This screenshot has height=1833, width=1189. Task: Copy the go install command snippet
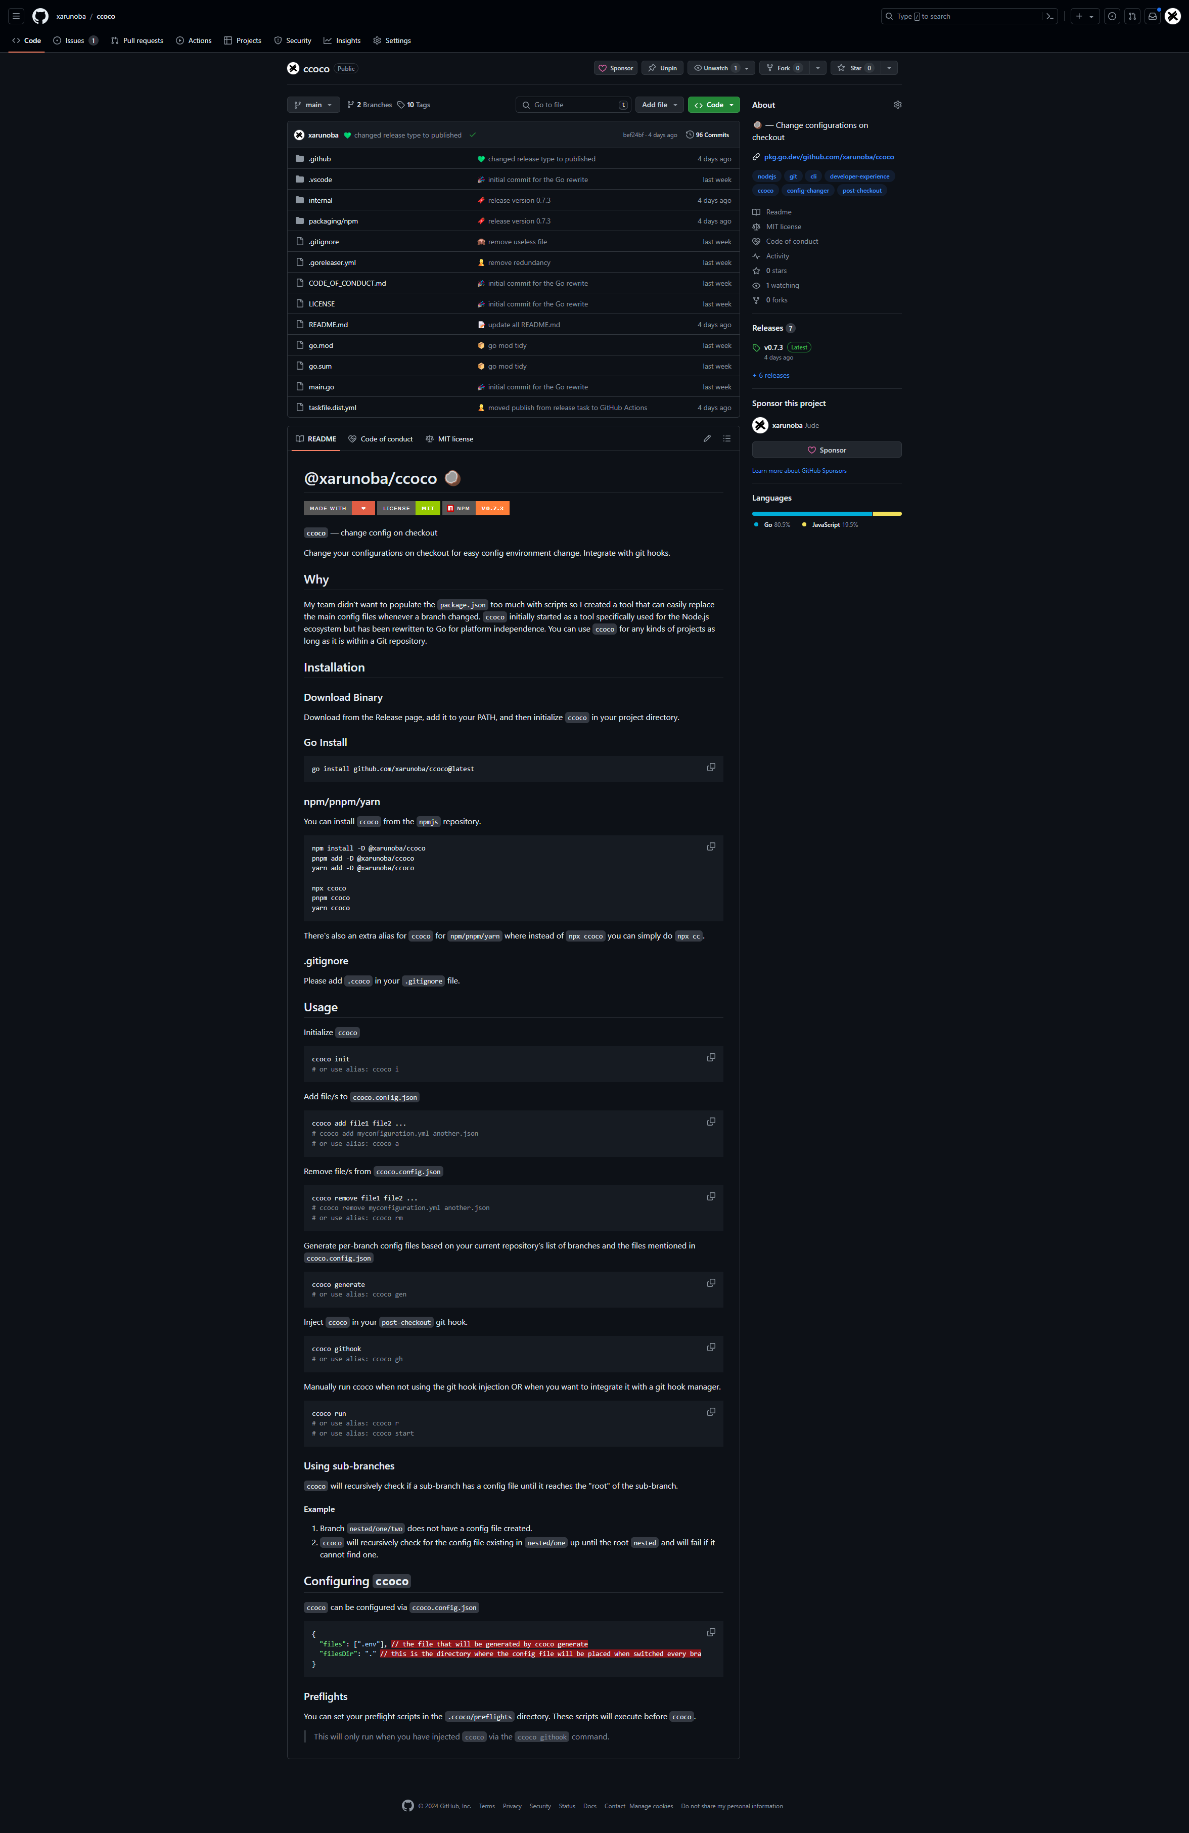(x=710, y=767)
